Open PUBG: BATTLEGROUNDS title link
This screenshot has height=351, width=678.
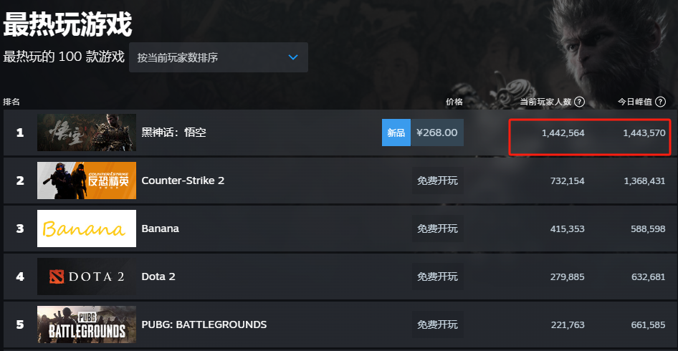click(204, 324)
